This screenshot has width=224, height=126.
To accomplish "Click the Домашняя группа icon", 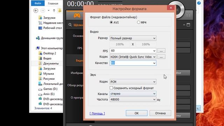I will point(38,38).
